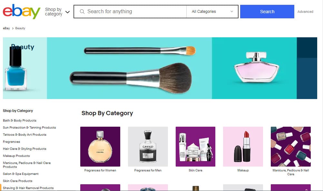The image size is (323, 191).
Task: Open Bath & Body Products sidebar link
Action: (x=20, y=120)
